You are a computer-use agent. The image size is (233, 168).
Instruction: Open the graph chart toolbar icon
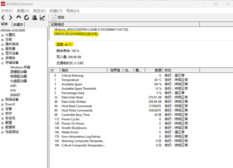click(43, 18)
